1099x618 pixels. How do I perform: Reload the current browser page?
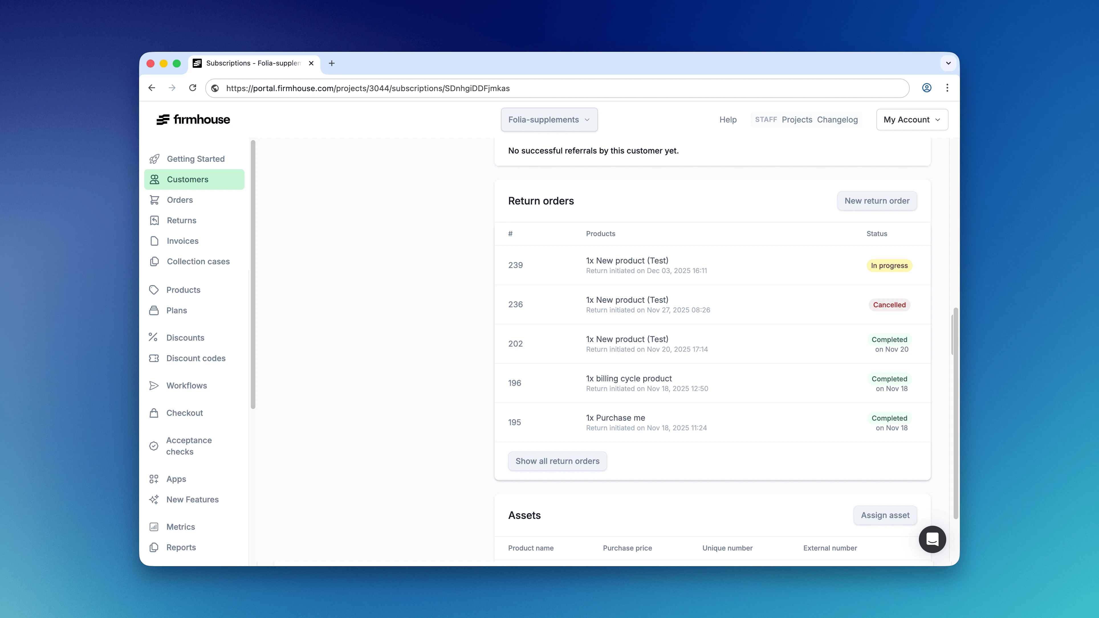coord(193,88)
